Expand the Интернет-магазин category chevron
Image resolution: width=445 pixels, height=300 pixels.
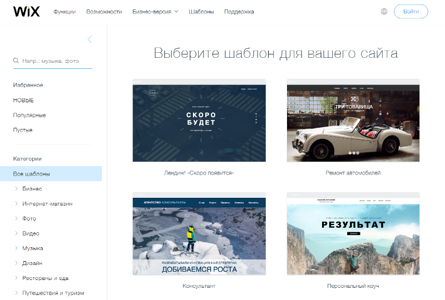[x=16, y=203]
